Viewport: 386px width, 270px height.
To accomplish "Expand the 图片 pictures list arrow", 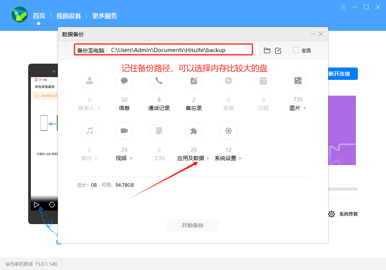I will (x=305, y=108).
